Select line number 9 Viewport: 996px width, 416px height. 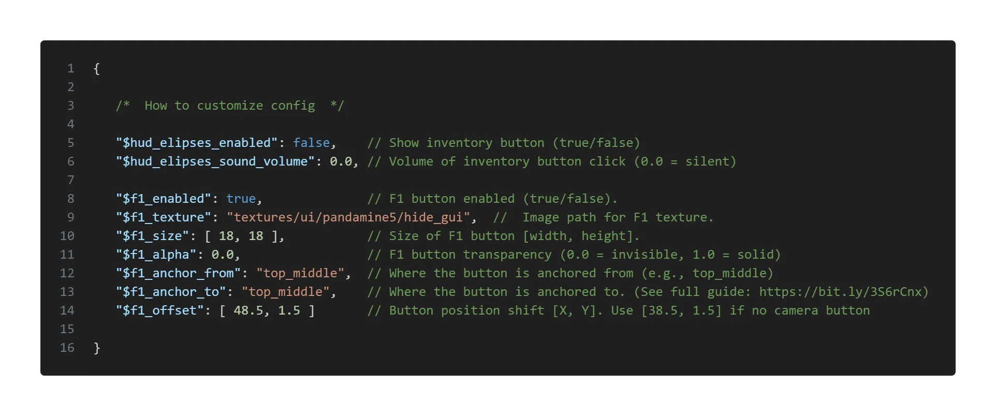coord(71,217)
